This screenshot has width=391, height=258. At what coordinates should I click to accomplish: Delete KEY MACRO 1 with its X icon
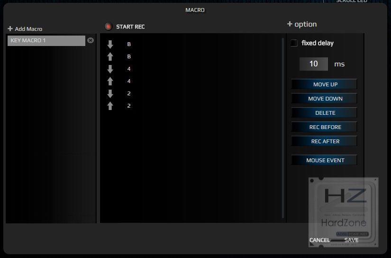[x=91, y=40]
